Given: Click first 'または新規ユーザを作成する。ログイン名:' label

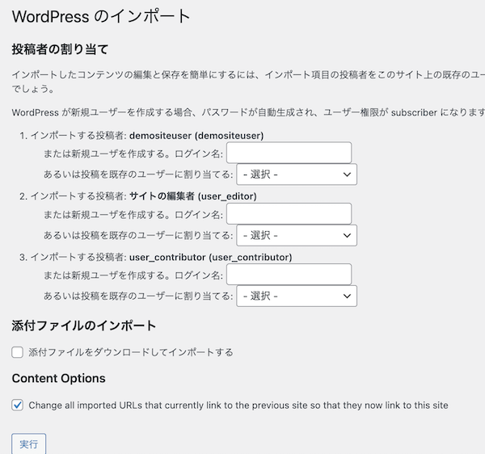Looking at the screenshot, I should (133, 153).
